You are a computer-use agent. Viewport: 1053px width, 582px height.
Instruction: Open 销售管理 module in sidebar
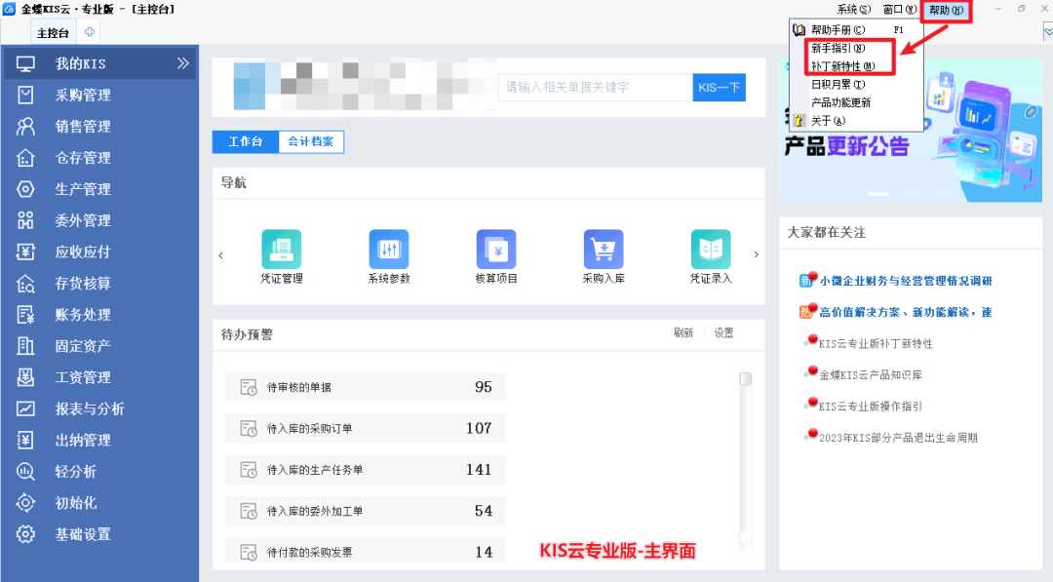click(x=83, y=126)
